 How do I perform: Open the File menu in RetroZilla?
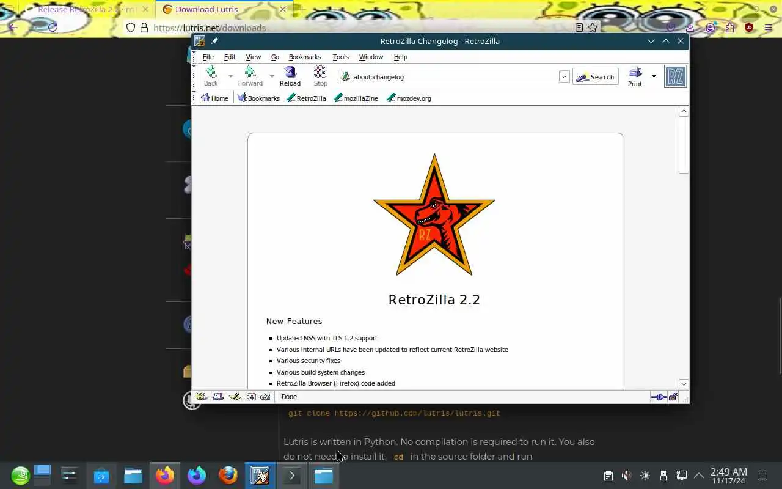click(x=208, y=57)
